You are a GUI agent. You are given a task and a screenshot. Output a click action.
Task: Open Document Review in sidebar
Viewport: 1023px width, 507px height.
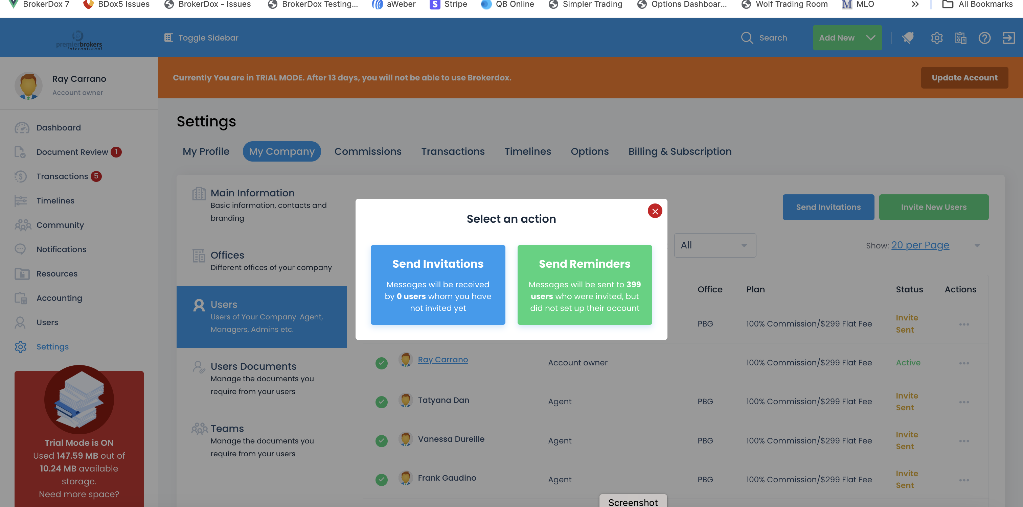coord(72,152)
